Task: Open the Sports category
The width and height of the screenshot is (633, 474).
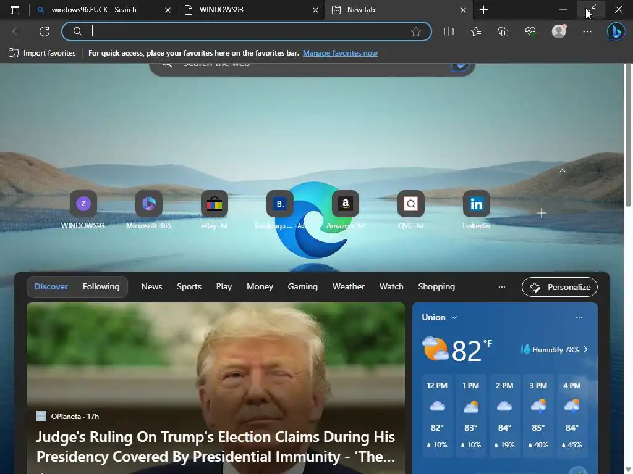Action: 189,286
